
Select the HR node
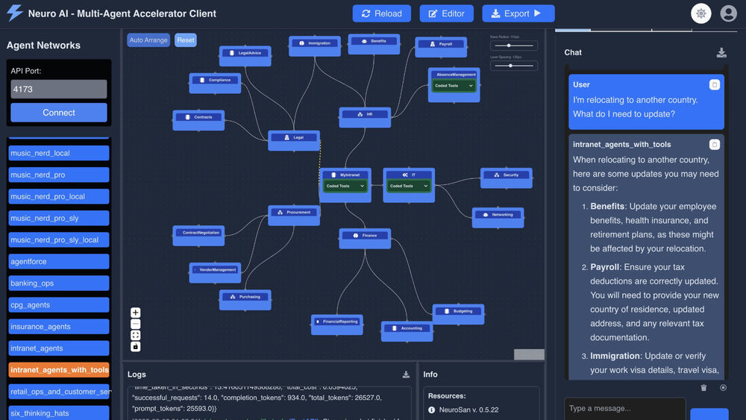pos(365,117)
